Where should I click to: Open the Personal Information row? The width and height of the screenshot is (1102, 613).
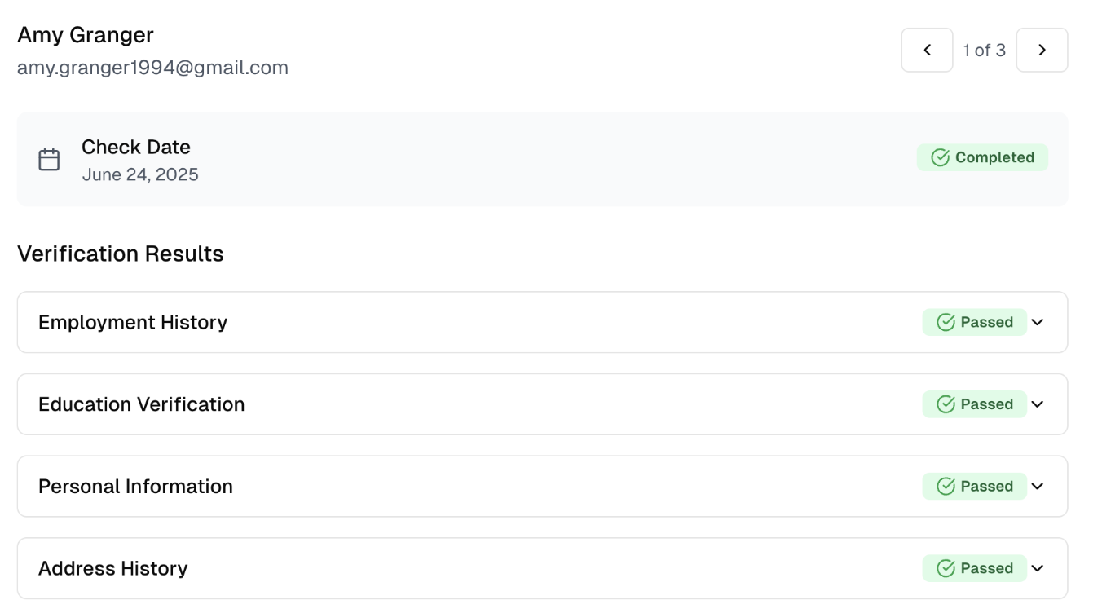[542, 486]
